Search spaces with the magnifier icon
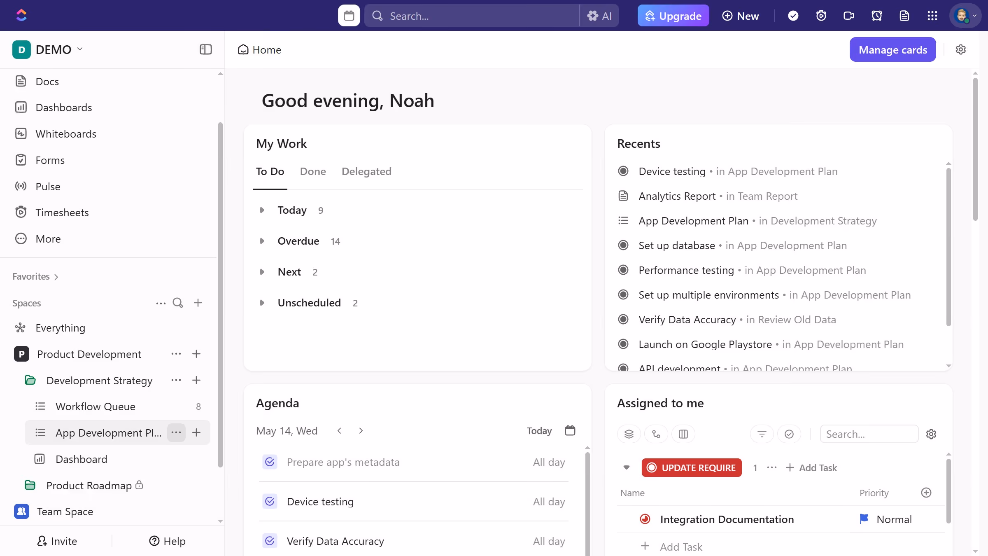Image resolution: width=988 pixels, height=556 pixels. [178, 303]
